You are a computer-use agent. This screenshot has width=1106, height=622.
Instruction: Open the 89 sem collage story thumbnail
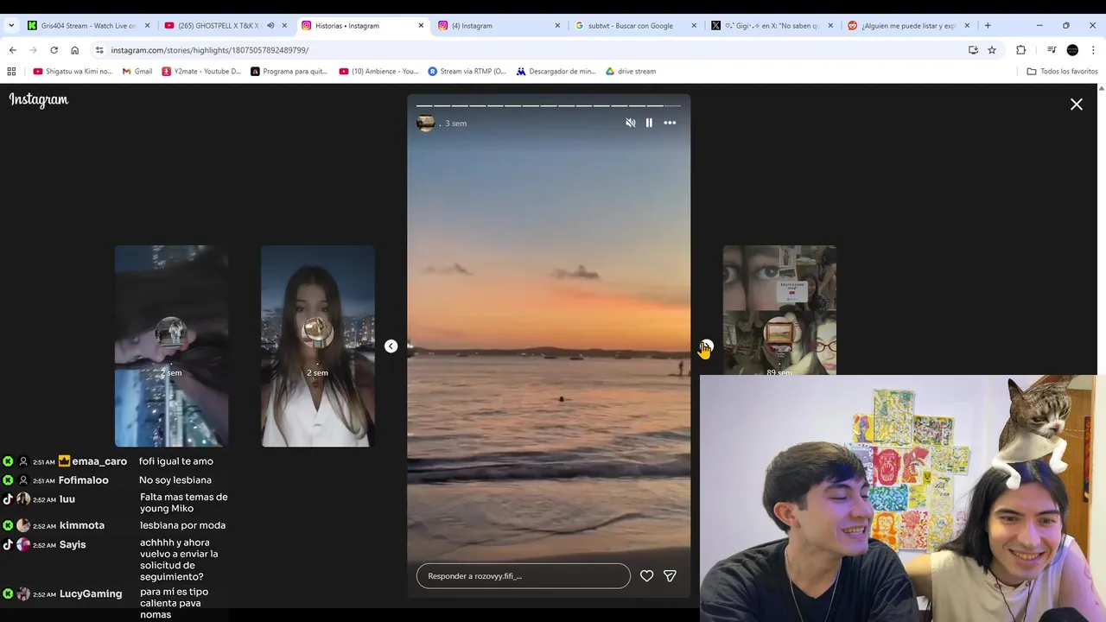click(x=779, y=309)
